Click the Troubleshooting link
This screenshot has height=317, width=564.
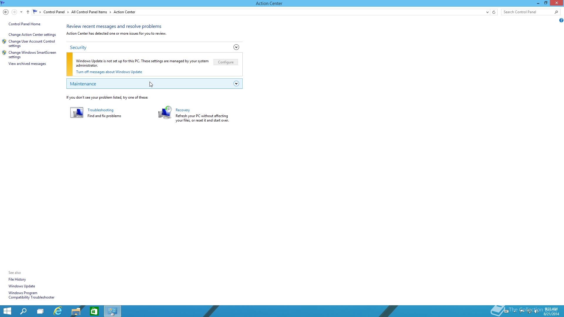(x=100, y=110)
